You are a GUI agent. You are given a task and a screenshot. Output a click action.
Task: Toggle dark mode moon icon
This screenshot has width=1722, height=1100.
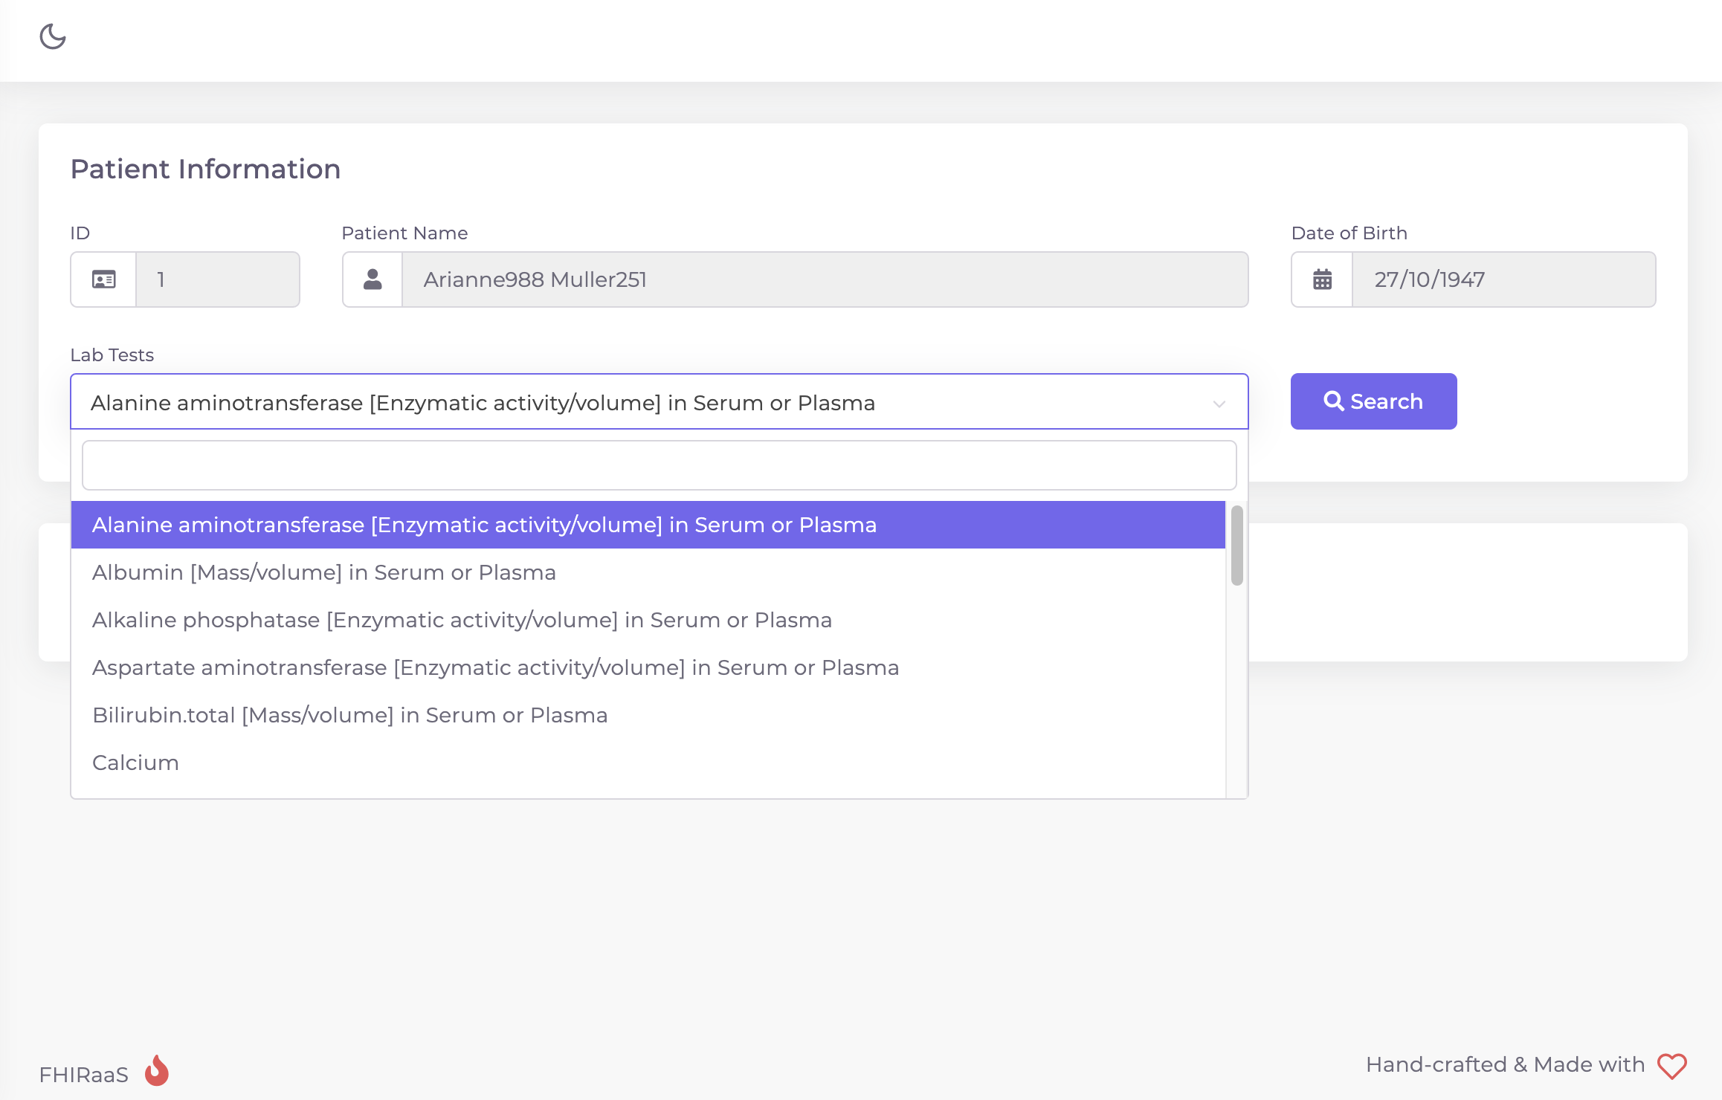click(x=53, y=36)
